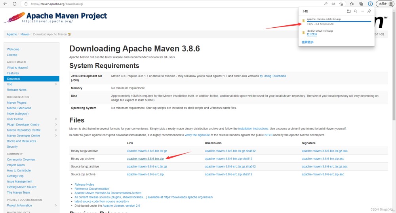Click the Apache Maven Project feather logo
This screenshot has height=213, width=396.
pyautogui.click(x=14, y=17)
